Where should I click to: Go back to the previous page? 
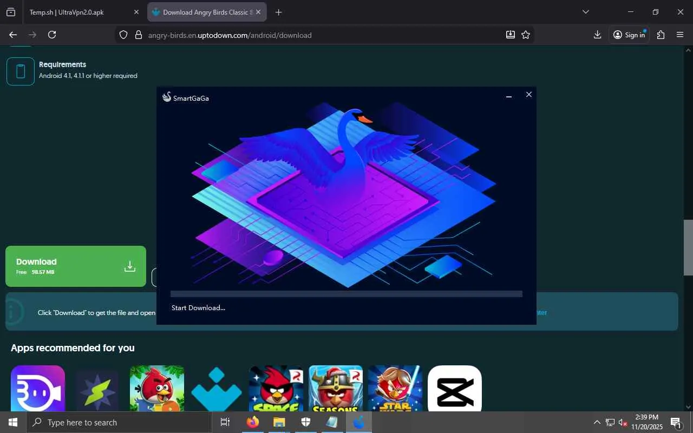(x=13, y=35)
